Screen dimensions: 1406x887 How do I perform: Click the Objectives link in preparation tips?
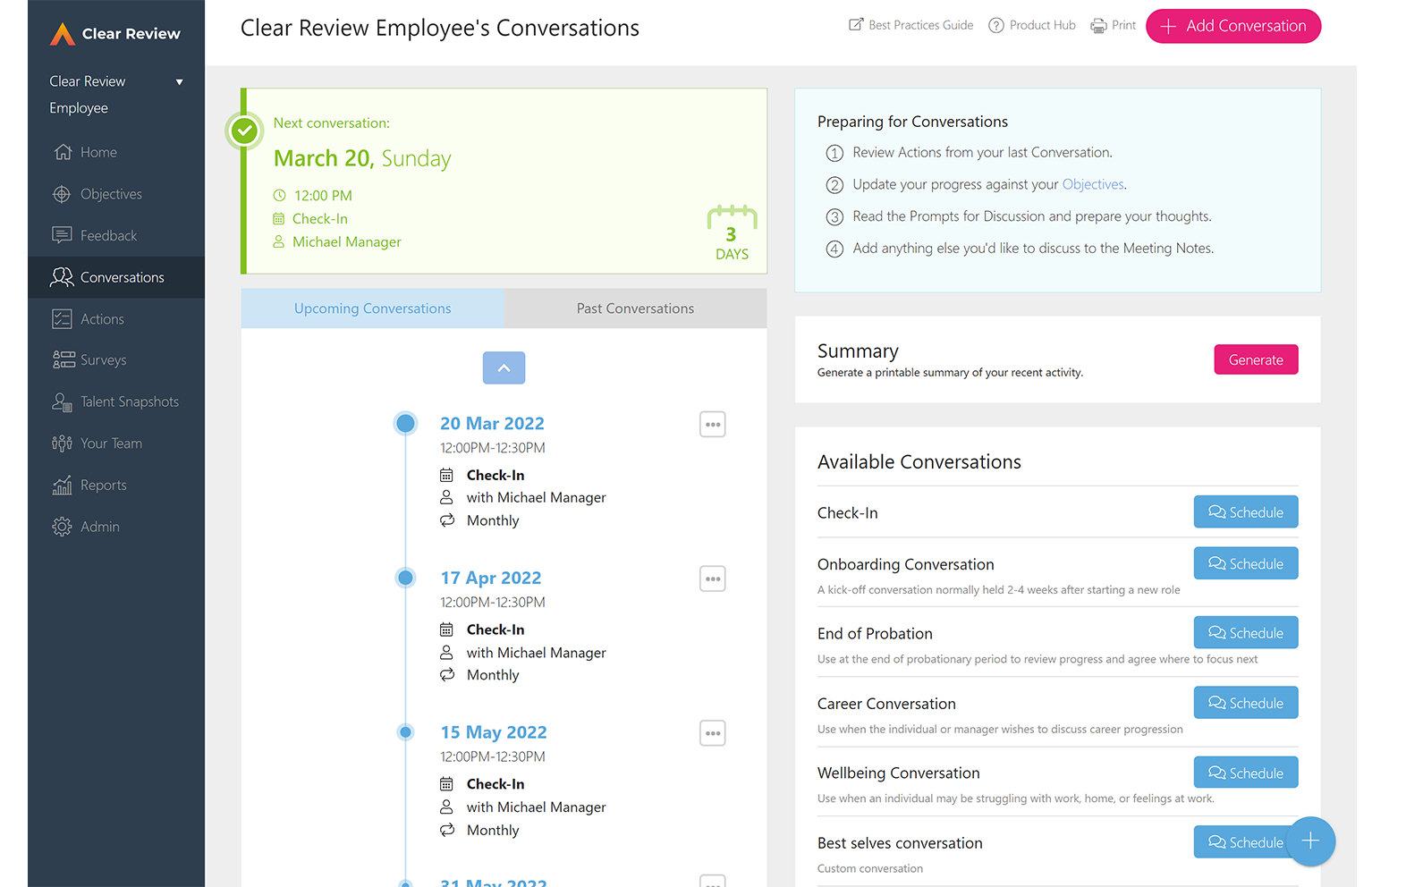tap(1093, 184)
